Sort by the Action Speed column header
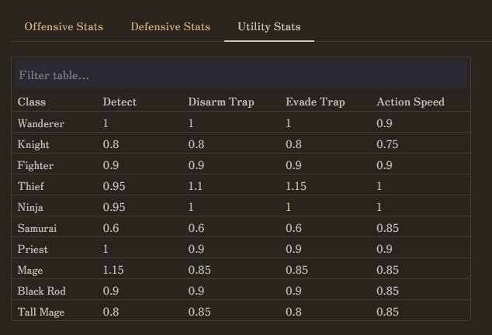Image resolution: width=492 pixels, height=335 pixels. (411, 102)
